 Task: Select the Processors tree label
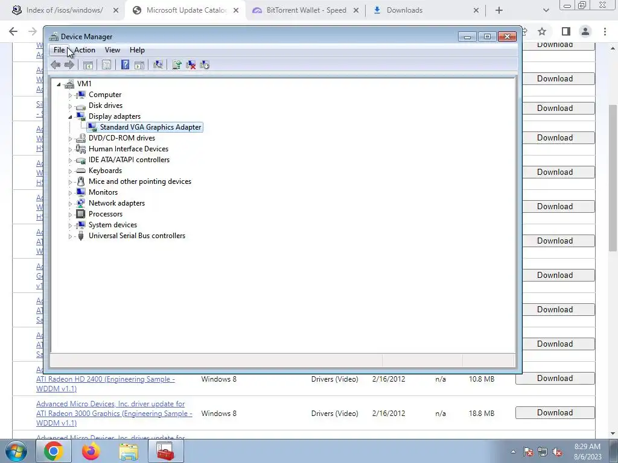pyautogui.click(x=106, y=214)
